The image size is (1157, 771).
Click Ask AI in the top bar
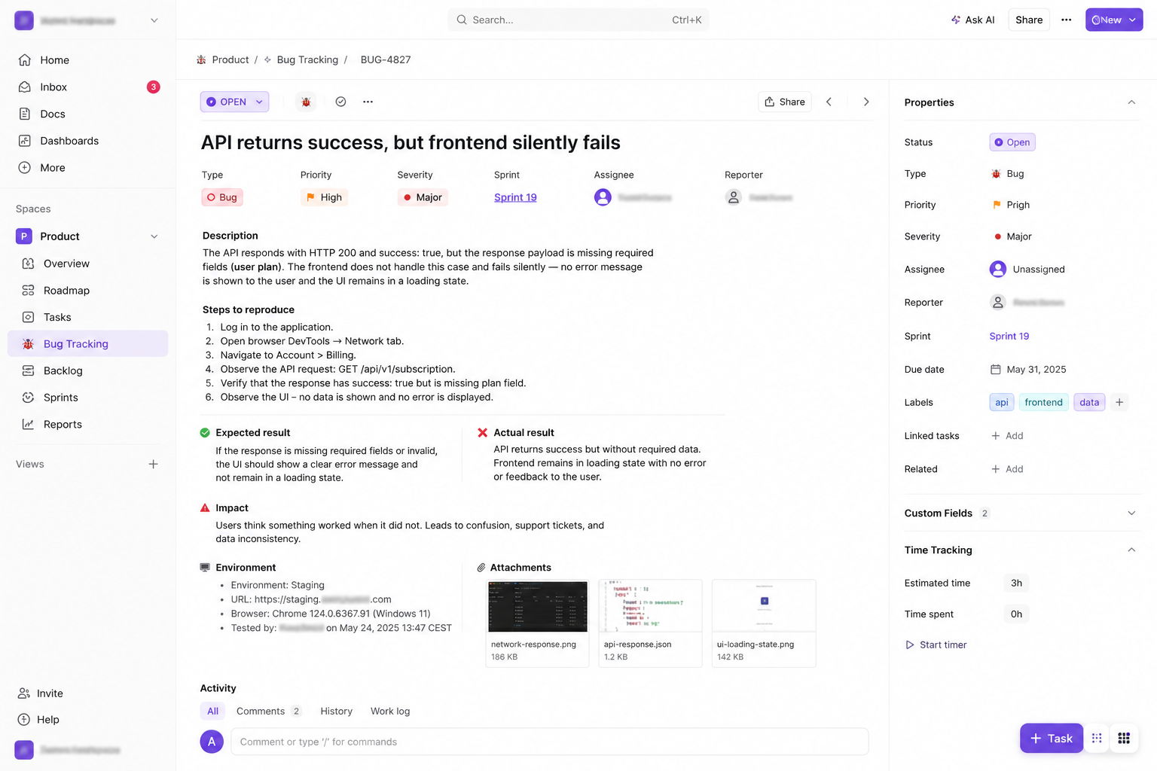pyautogui.click(x=972, y=20)
